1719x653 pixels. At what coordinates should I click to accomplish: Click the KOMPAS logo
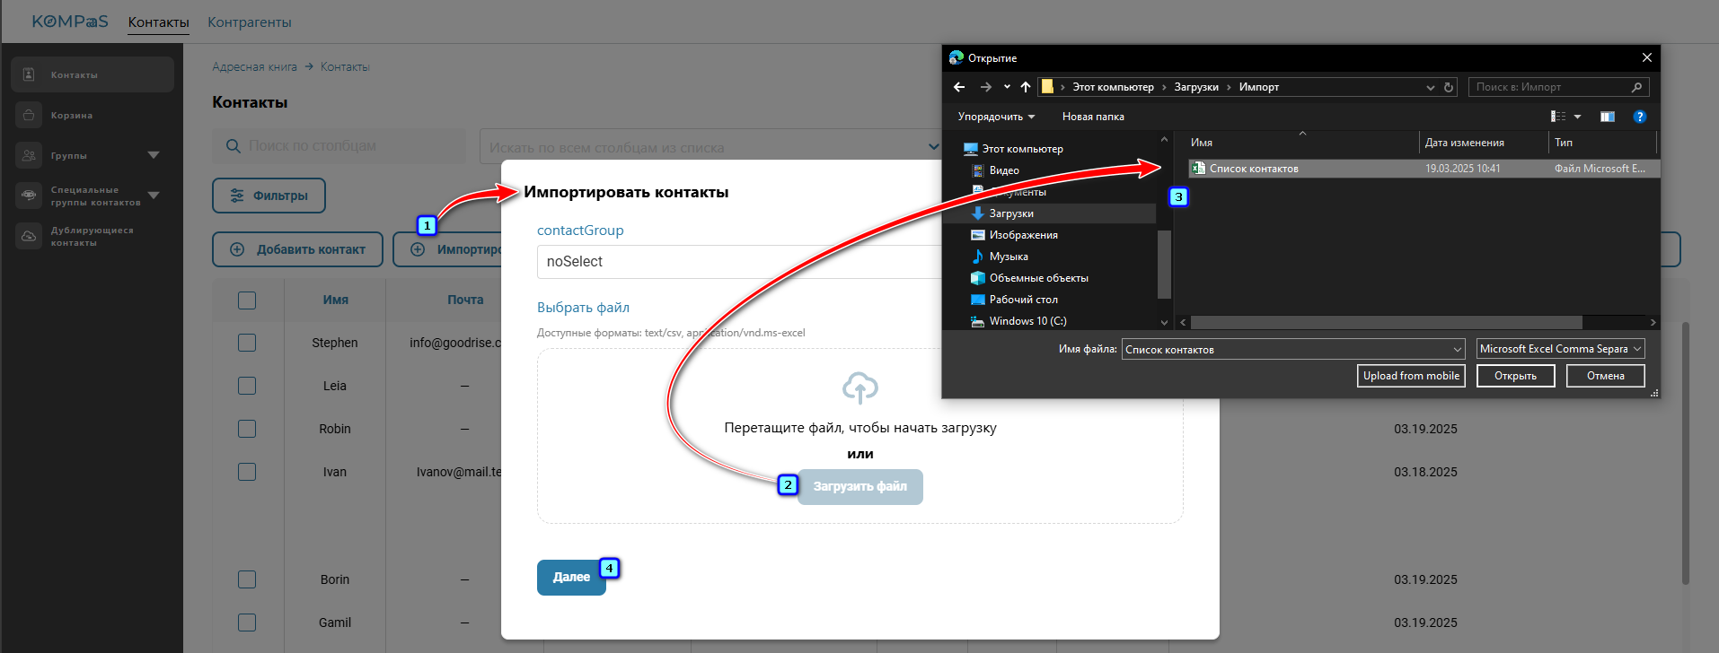[70, 22]
